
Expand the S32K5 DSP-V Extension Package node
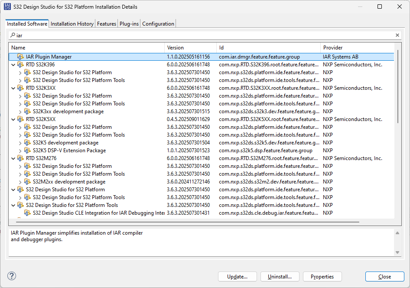click(x=20, y=151)
